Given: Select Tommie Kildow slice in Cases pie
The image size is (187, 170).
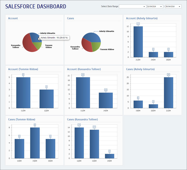Looking at the screenshot, I should tap(96, 47).
